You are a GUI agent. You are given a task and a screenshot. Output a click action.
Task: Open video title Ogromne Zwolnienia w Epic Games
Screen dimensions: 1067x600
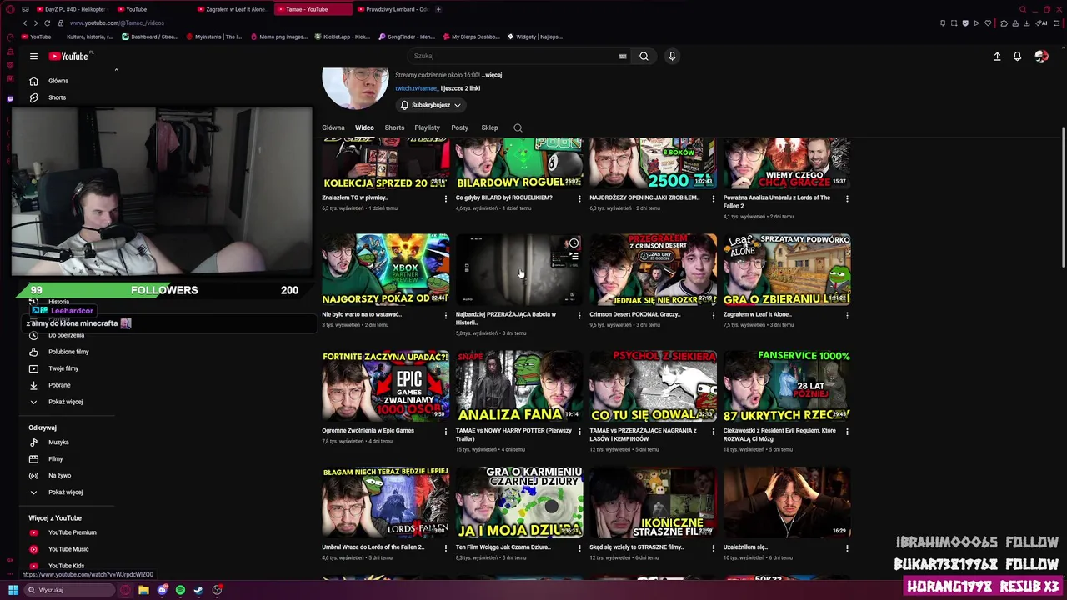368,431
